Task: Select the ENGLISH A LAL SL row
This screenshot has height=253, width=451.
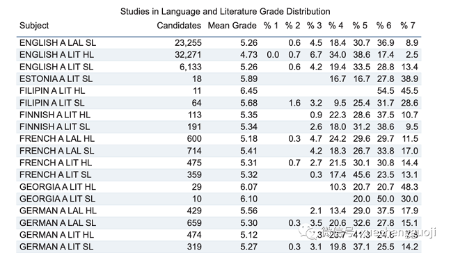Action: click(219, 43)
